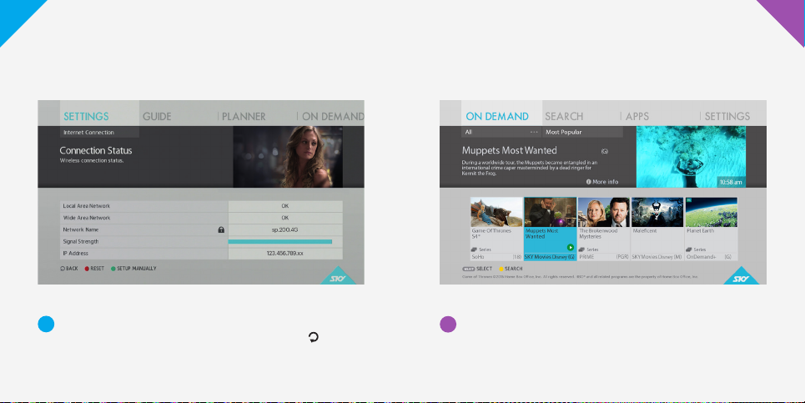
Task: Click Series icon under Planet Earth
Action: (x=689, y=249)
